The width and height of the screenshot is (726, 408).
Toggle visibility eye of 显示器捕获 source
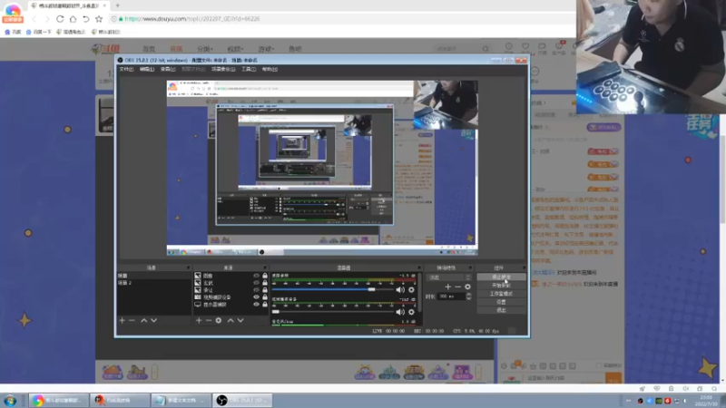(x=256, y=305)
